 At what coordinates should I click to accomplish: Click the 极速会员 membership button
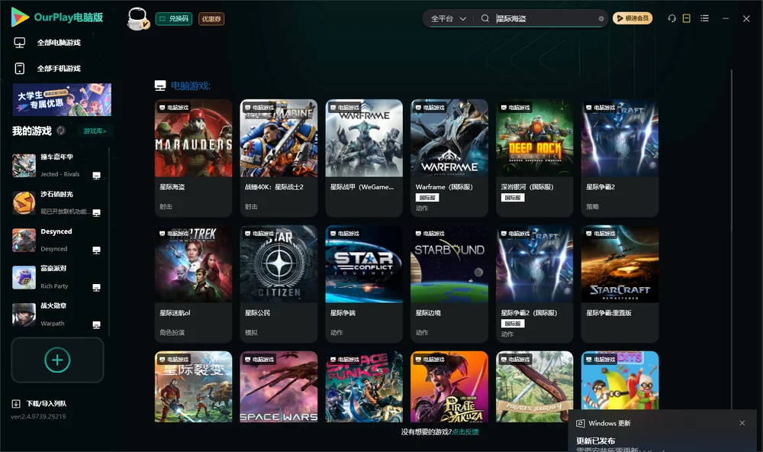click(x=633, y=18)
